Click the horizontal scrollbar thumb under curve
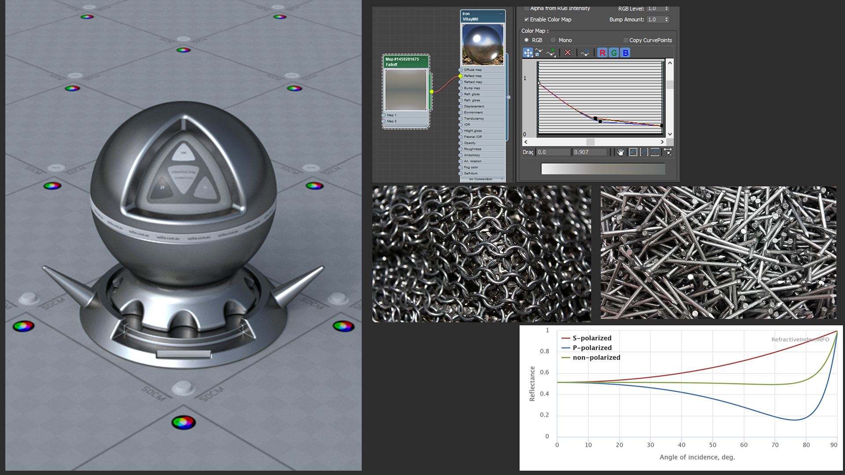 [591, 142]
